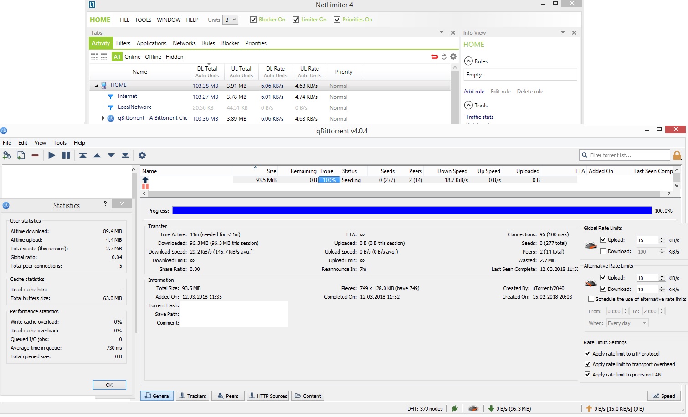Image resolution: width=688 pixels, height=417 pixels.
Task: Click OK in Statistics dialog
Action: pyautogui.click(x=109, y=385)
